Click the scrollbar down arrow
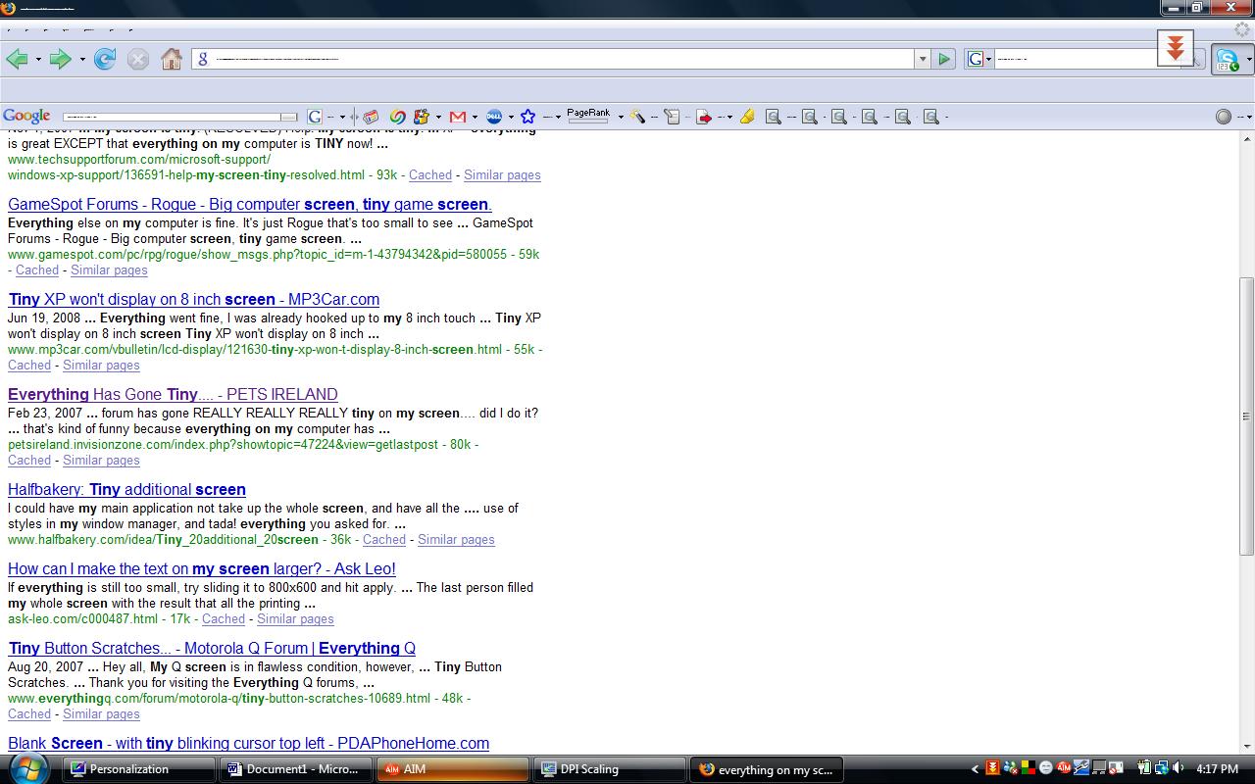Image resolution: width=1255 pixels, height=784 pixels. coord(1246,746)
